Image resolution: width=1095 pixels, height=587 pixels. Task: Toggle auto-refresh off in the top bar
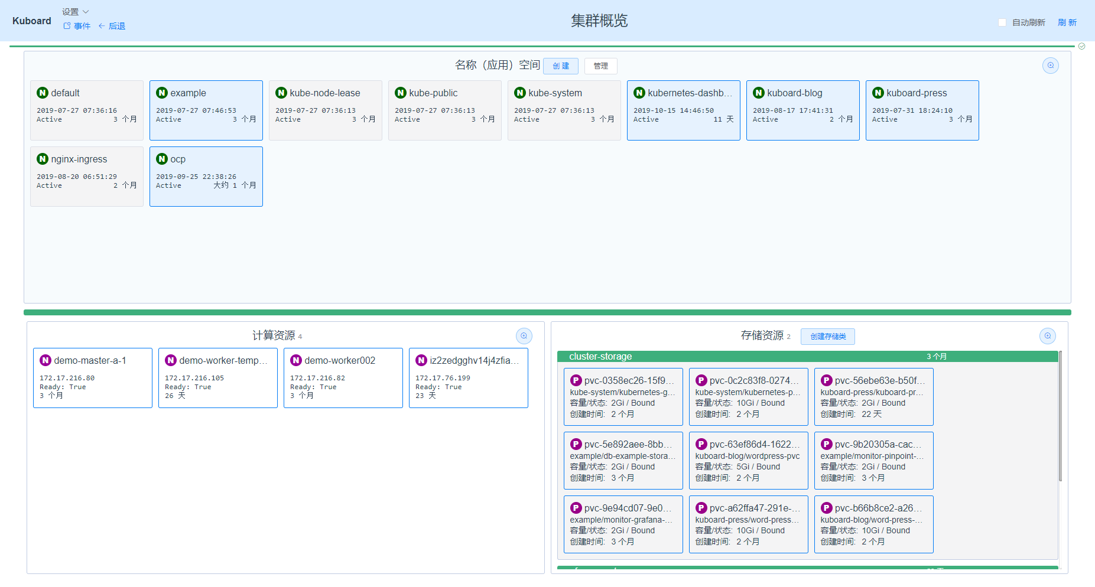pos(1002,22)
